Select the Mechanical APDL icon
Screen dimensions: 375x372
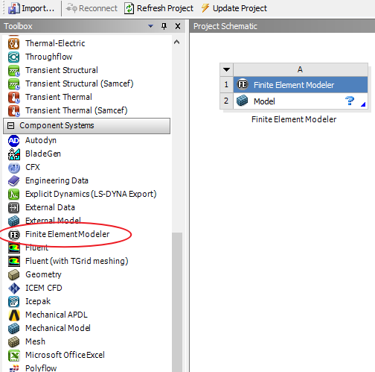[x=14, y=315]
